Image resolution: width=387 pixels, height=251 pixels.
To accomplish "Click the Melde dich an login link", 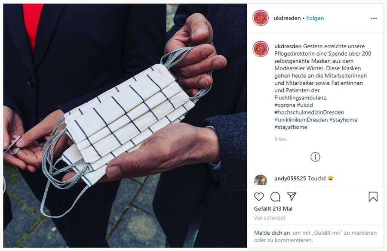I will 272,233.
